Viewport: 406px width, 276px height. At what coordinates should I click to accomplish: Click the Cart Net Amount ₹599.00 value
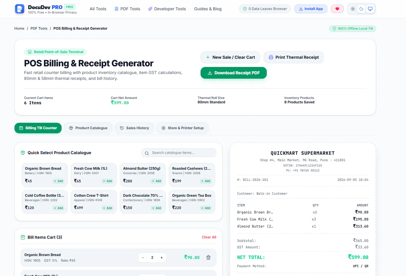click(120, 103)
